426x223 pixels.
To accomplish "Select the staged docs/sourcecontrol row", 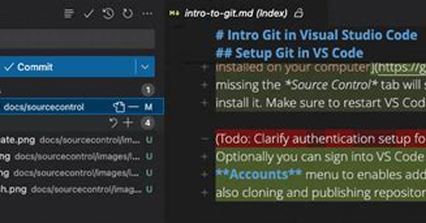I will [82, 107].
